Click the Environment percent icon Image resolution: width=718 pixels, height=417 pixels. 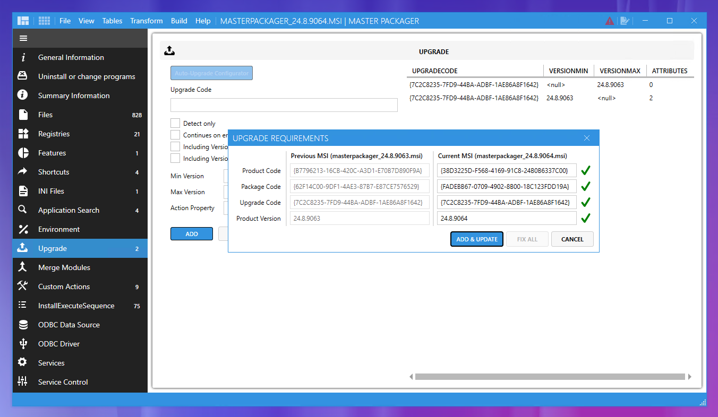click(x=23, y=229)
